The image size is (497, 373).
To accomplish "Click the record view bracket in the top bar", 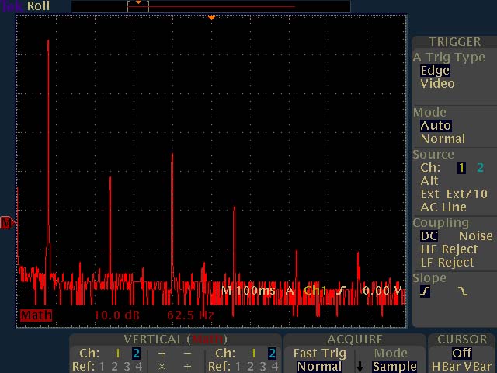I will pos(138,7).
